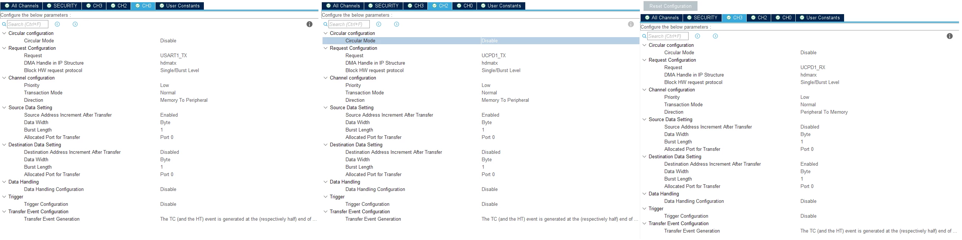Collapse Data Handling in the UCPD1_TX panel
The width and height of the screenshot is (962, 240).
(325, 182)
